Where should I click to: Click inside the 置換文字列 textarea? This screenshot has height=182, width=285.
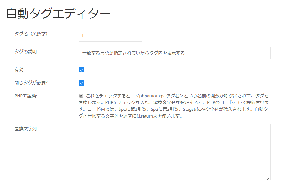click(x=175, y=152)
